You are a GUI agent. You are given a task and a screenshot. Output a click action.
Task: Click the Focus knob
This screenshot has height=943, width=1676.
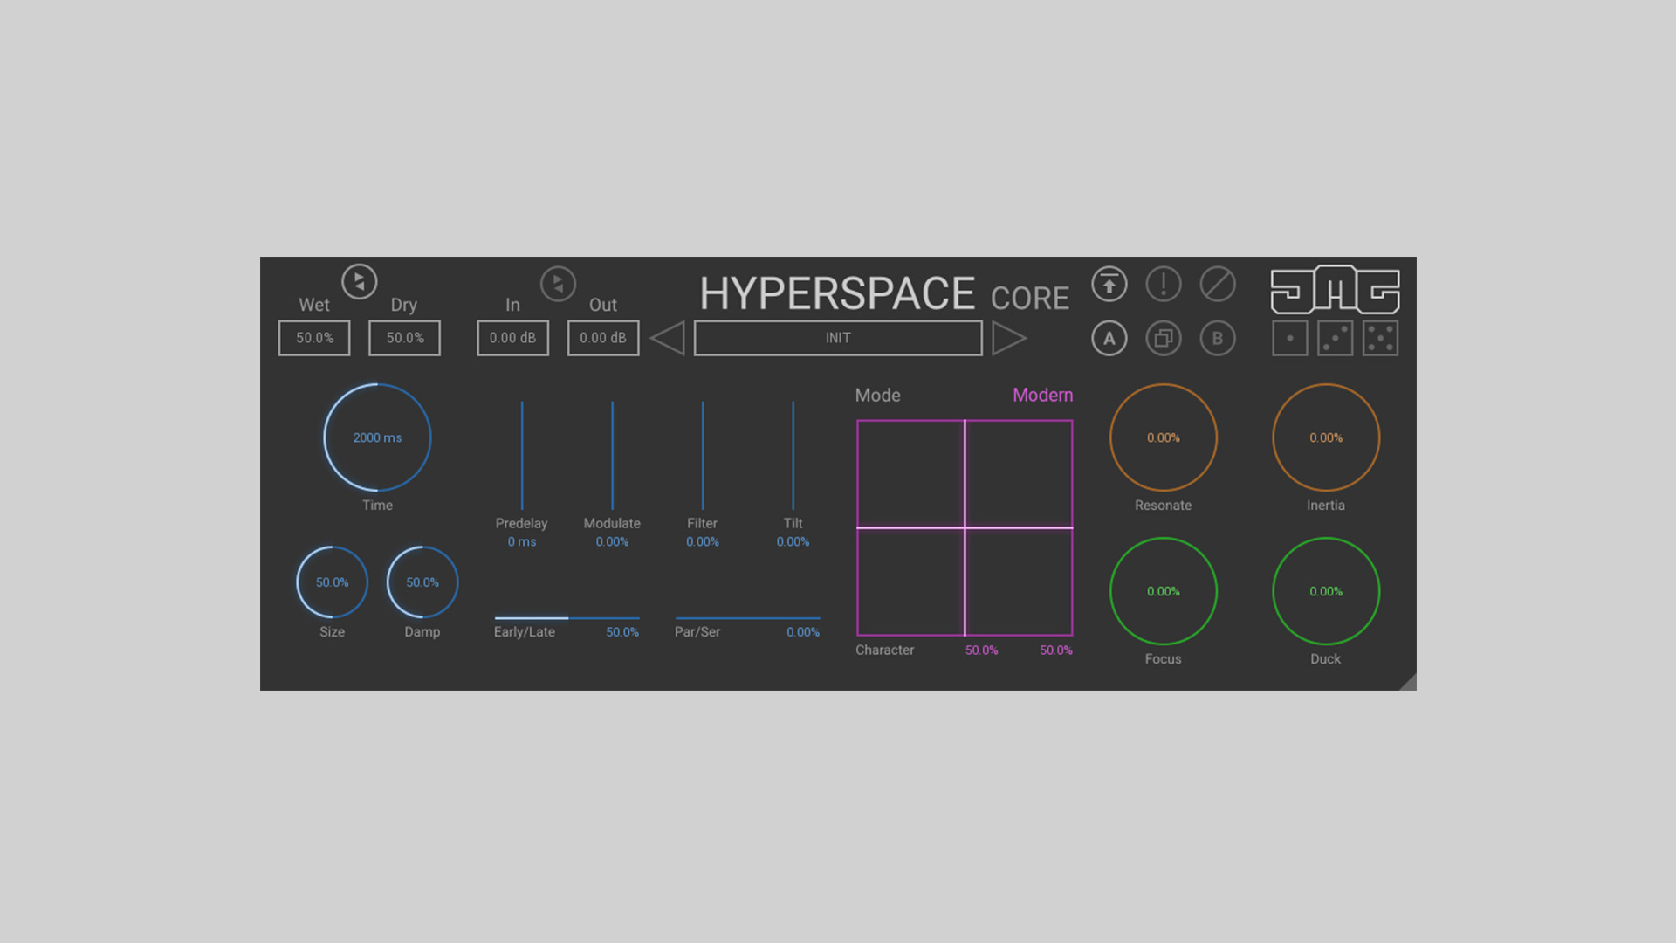click(1164, 591)
